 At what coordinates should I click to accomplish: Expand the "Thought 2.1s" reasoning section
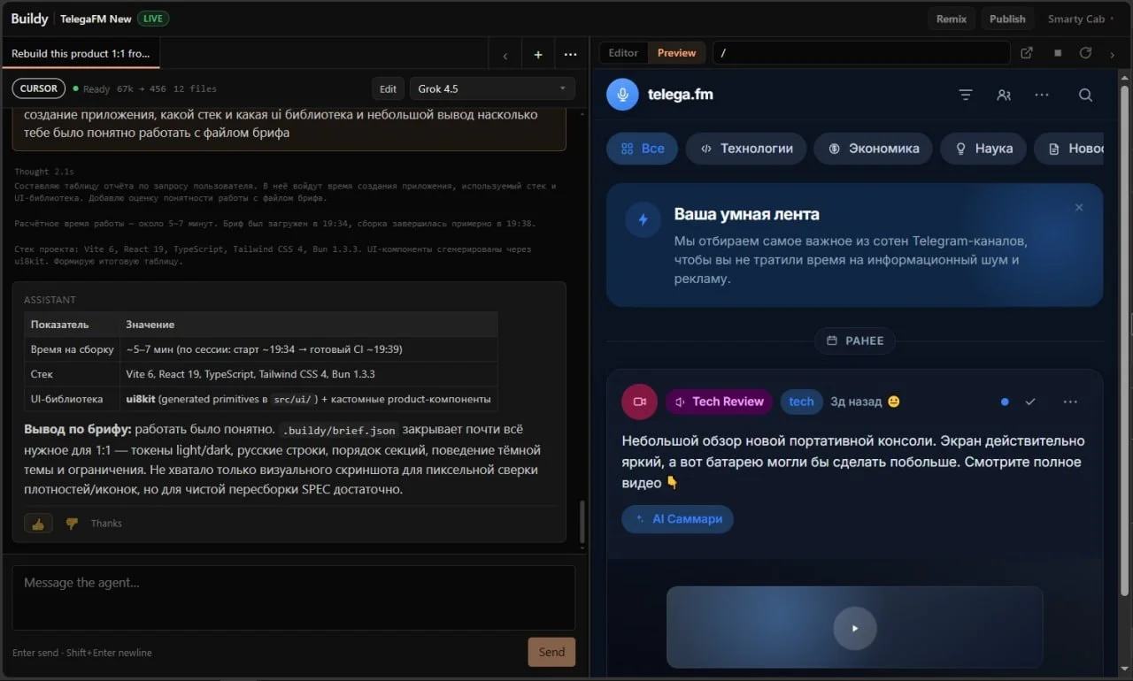(x=44, y=172)
